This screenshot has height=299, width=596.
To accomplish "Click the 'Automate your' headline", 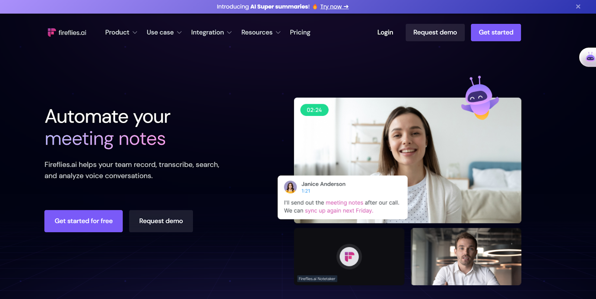I will click(x=108, y=117).
